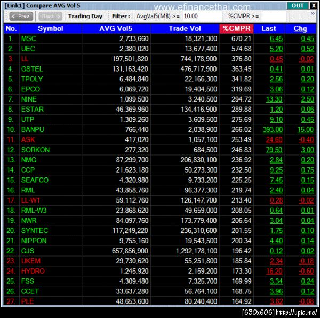The width and height of the screenshot is (320, 318).
Task: Click the Chg column header link
Action: pos(300,28)
